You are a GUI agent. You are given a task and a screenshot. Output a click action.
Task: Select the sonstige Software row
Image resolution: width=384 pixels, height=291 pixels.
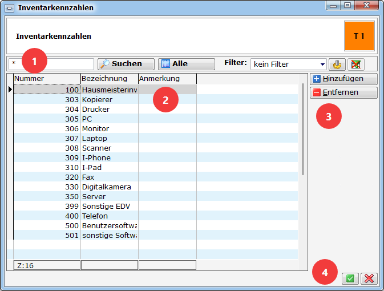(x=156, y=235)
